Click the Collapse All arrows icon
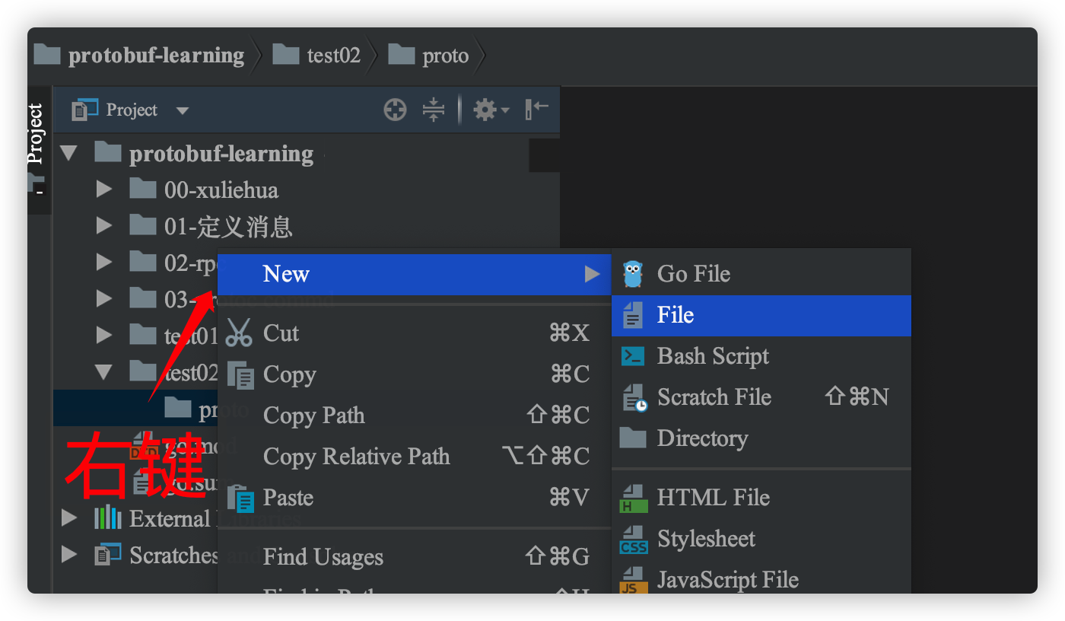1065x621 pixels. click(433, 110)
